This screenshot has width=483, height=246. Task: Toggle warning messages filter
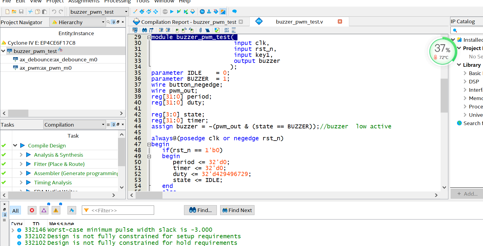56,210
